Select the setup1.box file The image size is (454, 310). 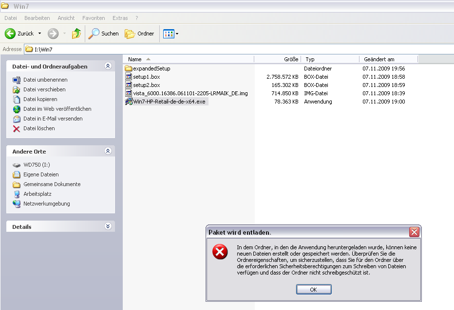point(147,77)
